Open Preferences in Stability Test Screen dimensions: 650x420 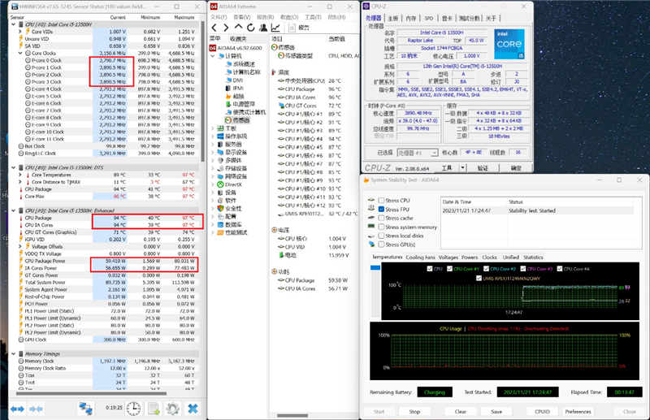pyautogui.click(x=578, y=412)
